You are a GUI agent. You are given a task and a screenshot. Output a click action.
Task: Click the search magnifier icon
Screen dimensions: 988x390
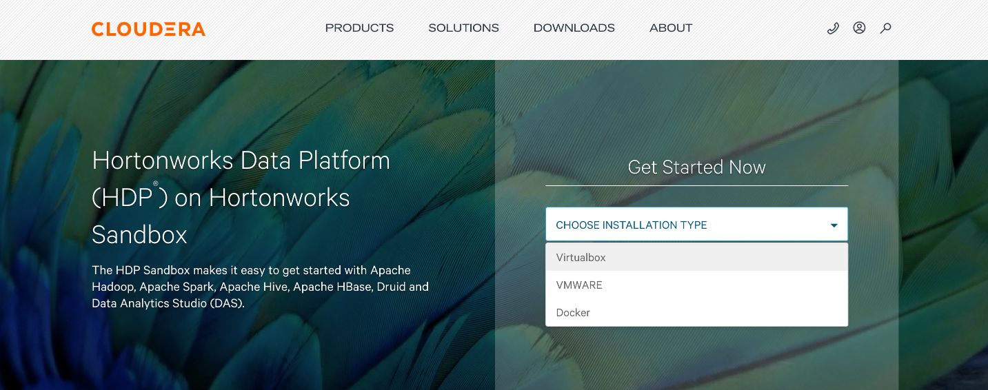[x=886, y=28]
